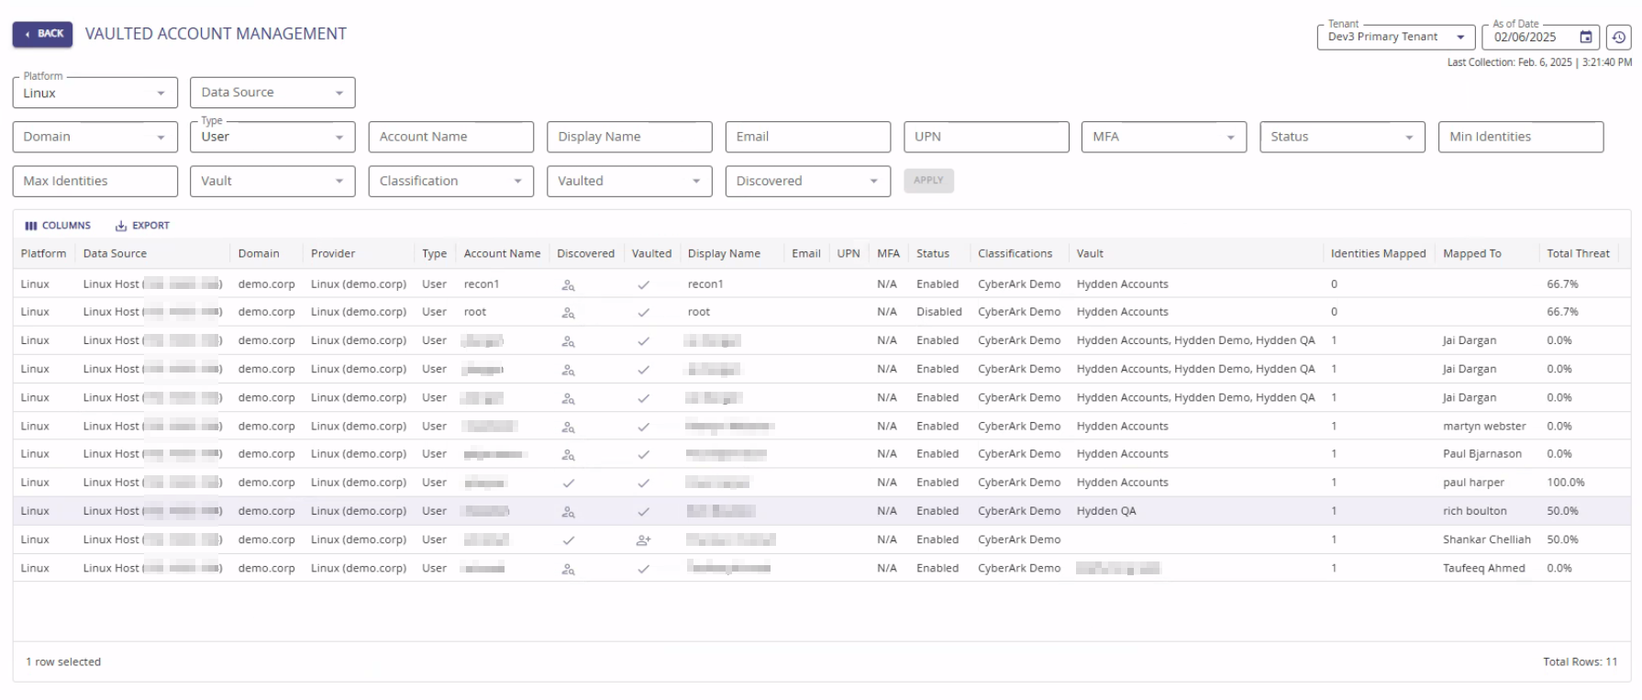Image resolution: width=1642 pixels, height=700 pixels.
Task: Click vaulted checkmark in Paul Bjarnason row
Action: (x=644, y=455)
